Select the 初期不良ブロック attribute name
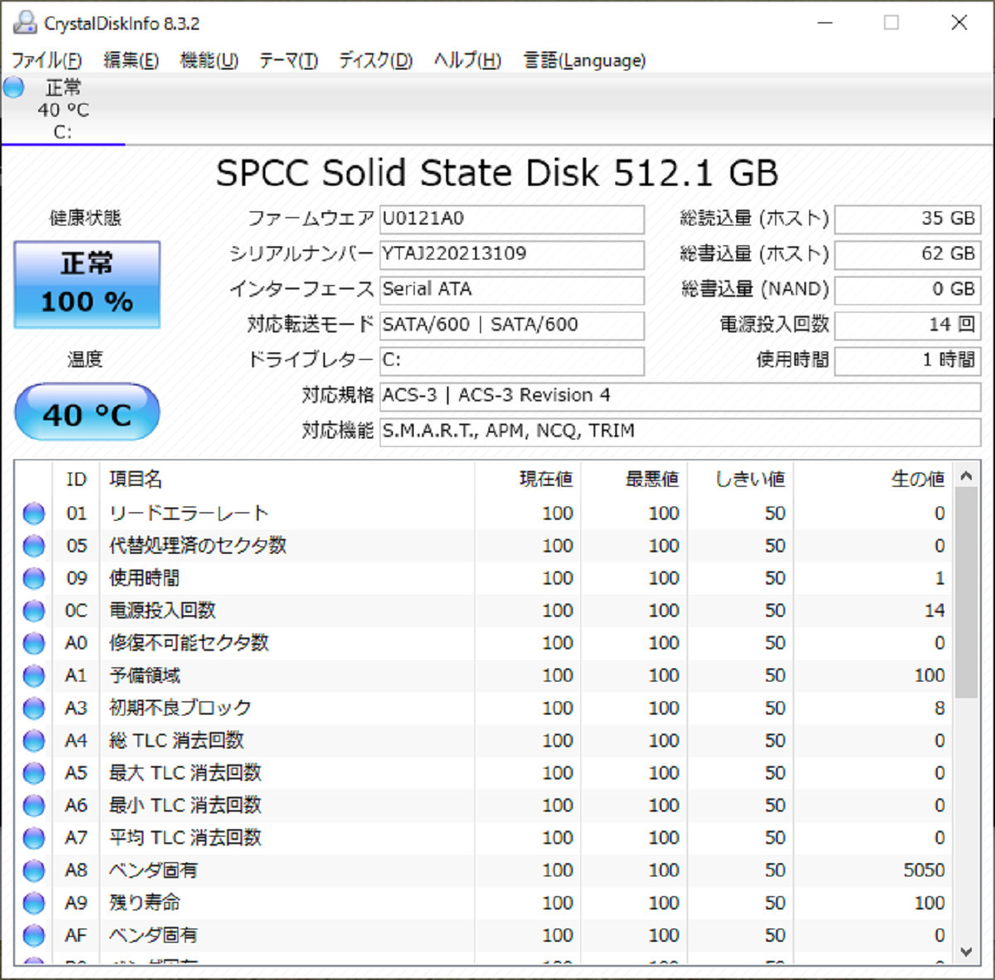 coord(180,708)
